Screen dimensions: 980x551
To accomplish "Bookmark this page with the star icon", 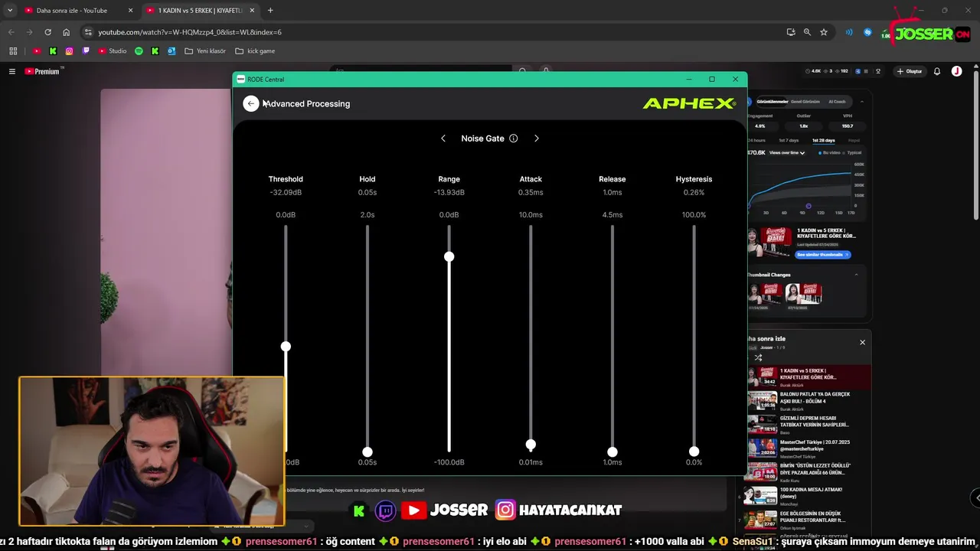I will point(824,32).
